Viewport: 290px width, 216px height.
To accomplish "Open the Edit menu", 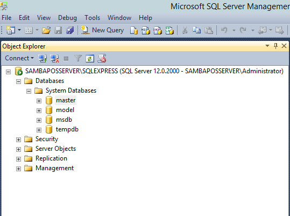I will [x=24, y=18].
